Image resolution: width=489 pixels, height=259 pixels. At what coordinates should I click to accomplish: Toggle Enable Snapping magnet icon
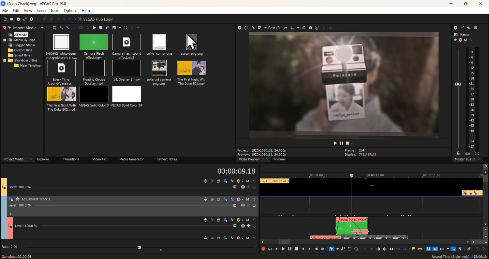(429, 249)
